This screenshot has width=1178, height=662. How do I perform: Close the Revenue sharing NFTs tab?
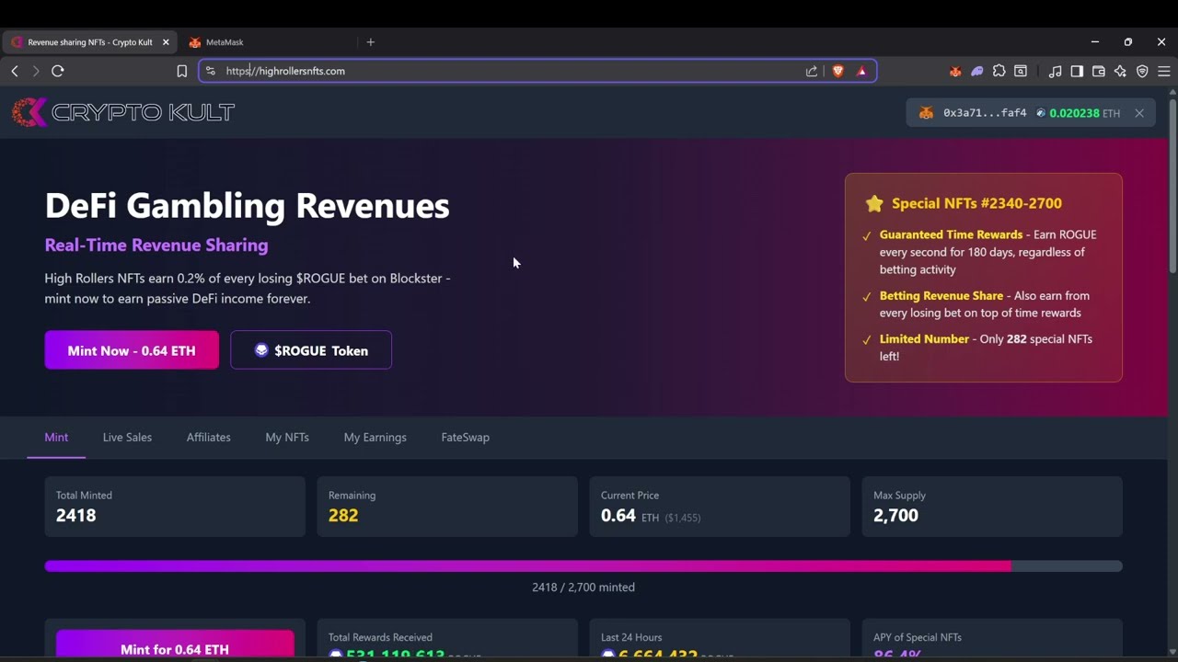166,42
